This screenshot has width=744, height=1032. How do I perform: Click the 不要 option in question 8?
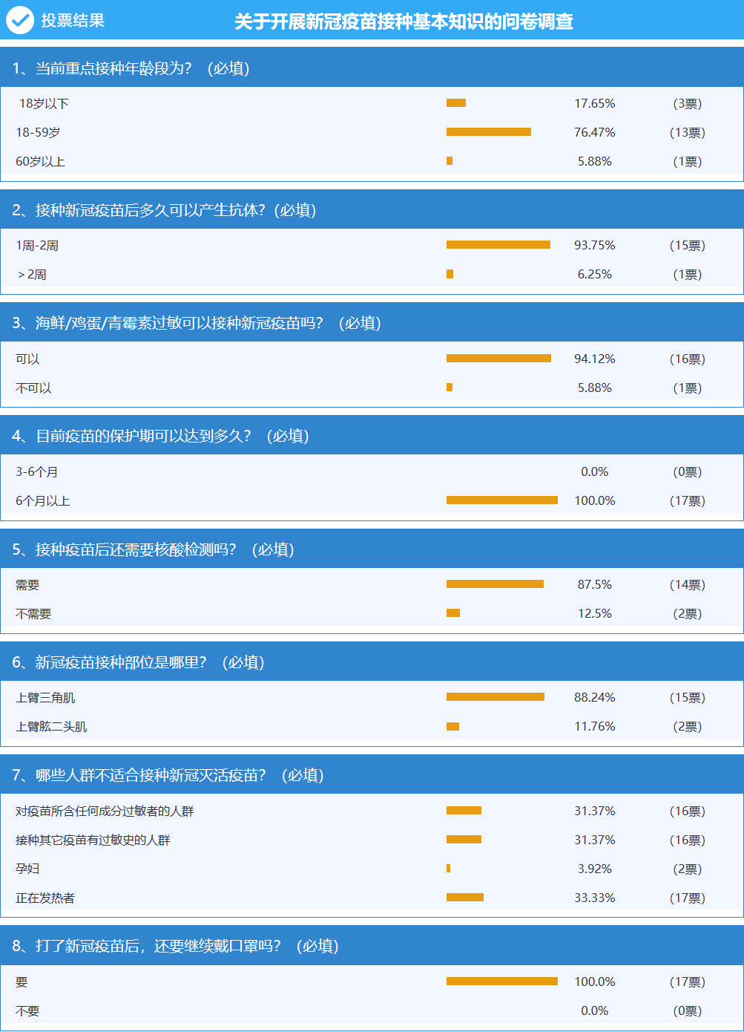point(27,1011)
